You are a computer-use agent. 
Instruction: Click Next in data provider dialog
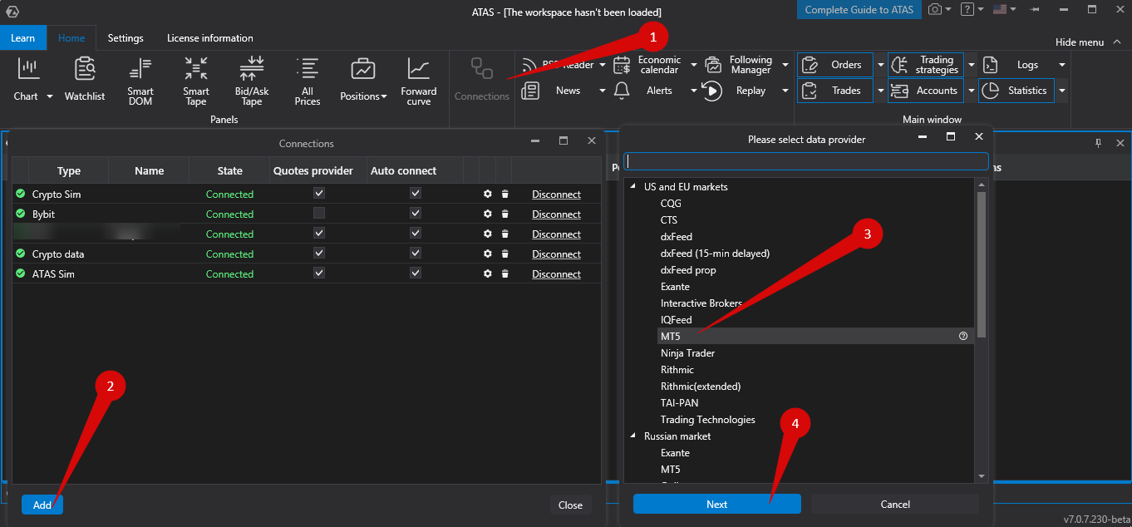tap(717, 505)
